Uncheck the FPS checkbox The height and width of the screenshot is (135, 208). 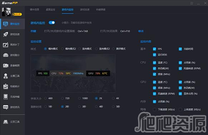pyautogui.click(x=154, y=49)
